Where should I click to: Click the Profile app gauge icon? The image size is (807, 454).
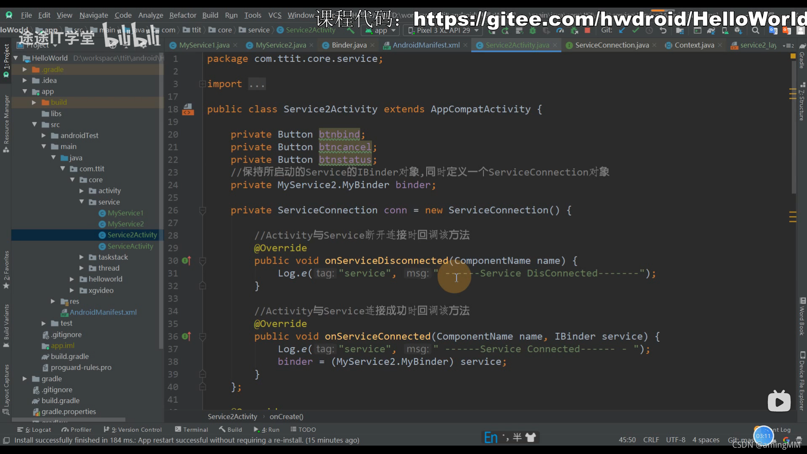tap(560, 30)
